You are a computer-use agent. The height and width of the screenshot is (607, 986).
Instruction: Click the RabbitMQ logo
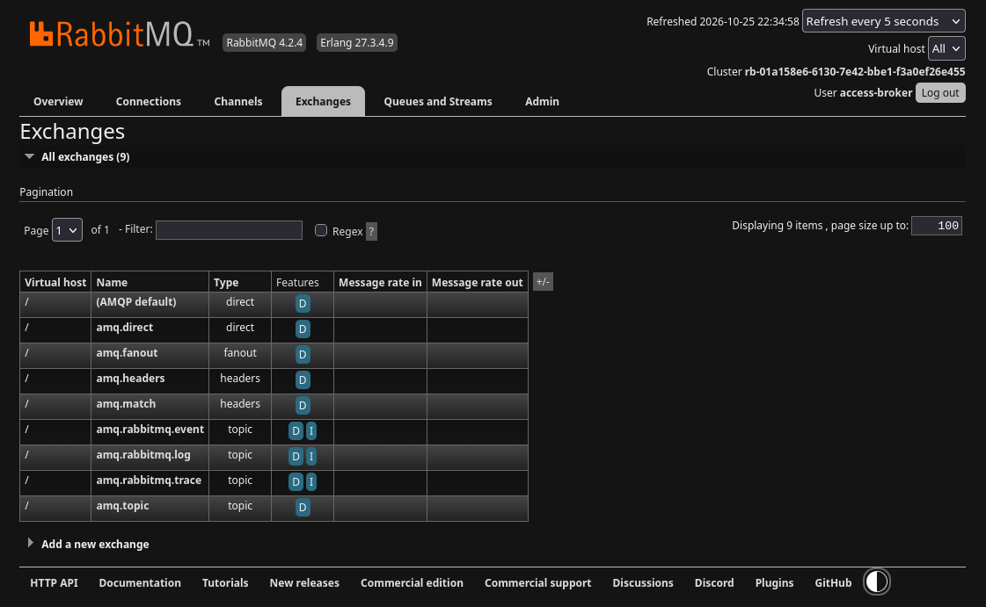120,34
